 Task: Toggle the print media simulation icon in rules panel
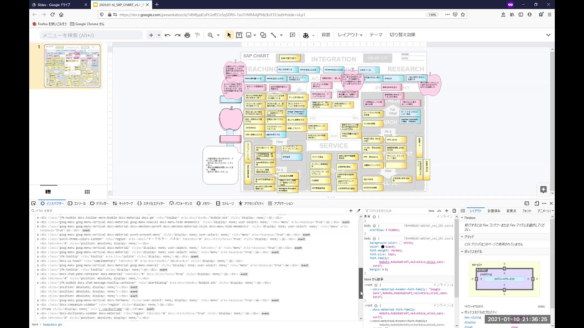(454, 211)
